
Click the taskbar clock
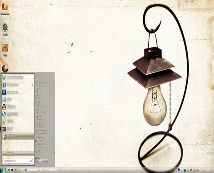208,170
